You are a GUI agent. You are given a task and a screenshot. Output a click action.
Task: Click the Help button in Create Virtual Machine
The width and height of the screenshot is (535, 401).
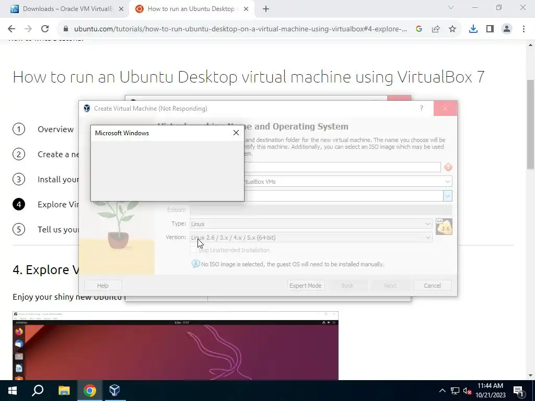(103, 286)
